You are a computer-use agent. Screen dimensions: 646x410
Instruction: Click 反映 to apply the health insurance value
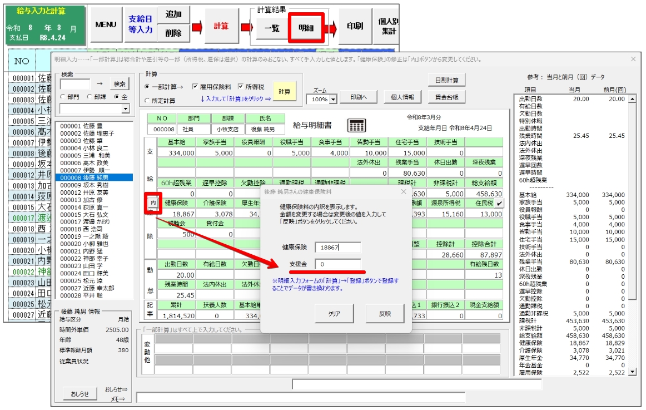(x=385, y=313)
